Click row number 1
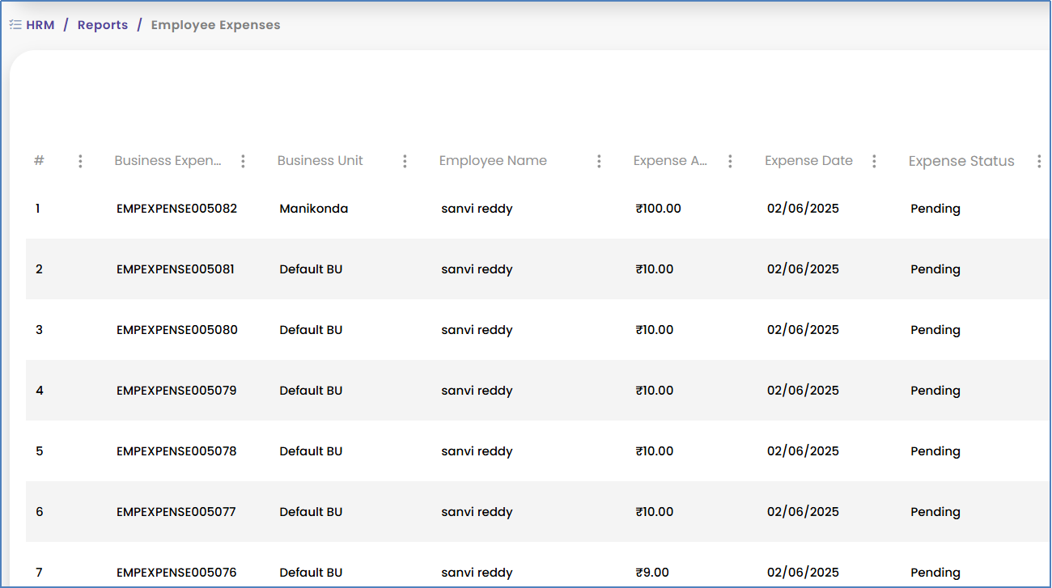This screenshot has width=1052, height=588. point(38,209)
